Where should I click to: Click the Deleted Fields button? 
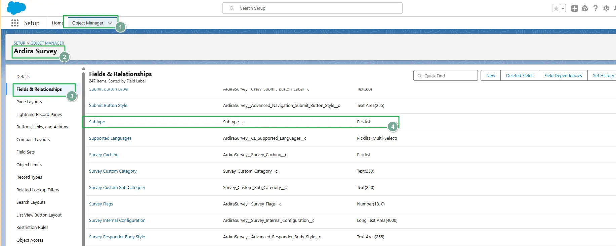pyautogui.click(x=520, y=75)
